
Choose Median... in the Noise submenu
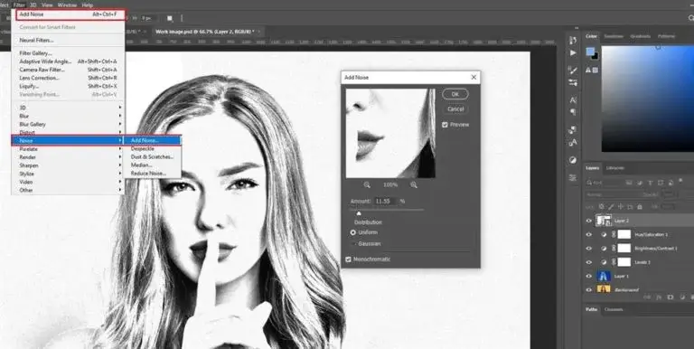[x=152, y=165]
